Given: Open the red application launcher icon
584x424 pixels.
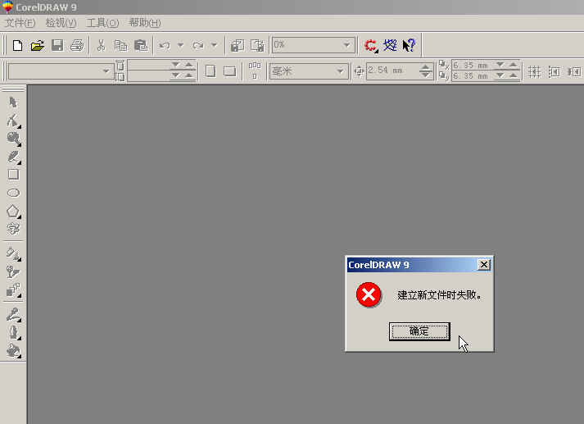Looking at the screenshot, I should (x=370, y=45).
